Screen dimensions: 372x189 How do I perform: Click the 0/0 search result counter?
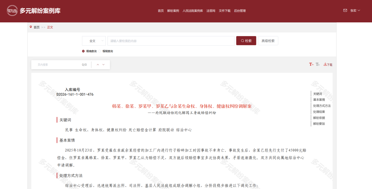pyautogui.click(x=84, y=65)
